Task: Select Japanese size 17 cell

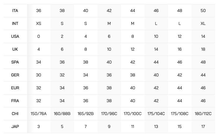Action: [203, 127]
